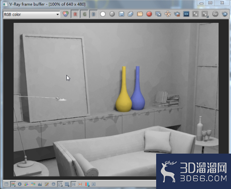This screenshot has height=189, width=231.
Task: Click the orange pixel aspect arrows icon
Action: pos(80,184)
